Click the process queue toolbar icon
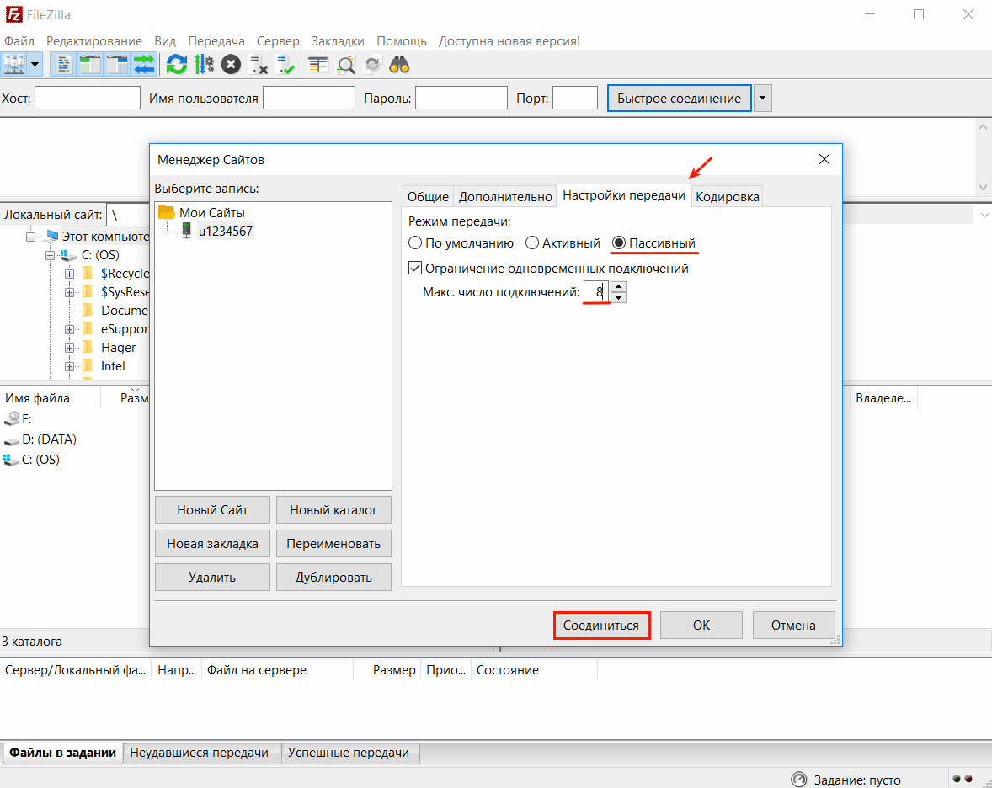992x788 pixels. [x=204, y=65]
